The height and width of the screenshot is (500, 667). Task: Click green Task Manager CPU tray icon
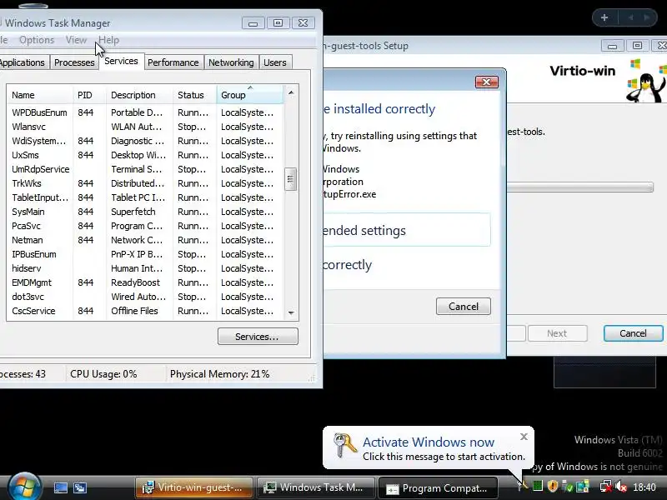pyautogui.click(x=538, y=486)
